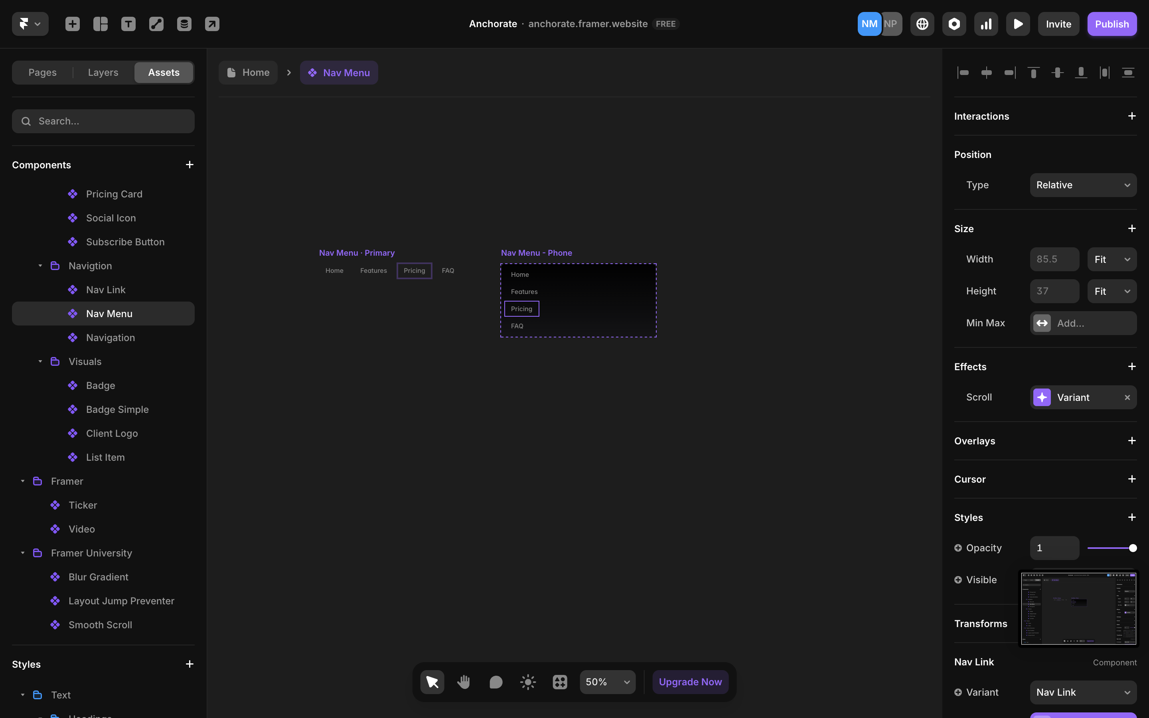Collapse the Visuals folder
The image size is (1149, 718).
[40, 361]
